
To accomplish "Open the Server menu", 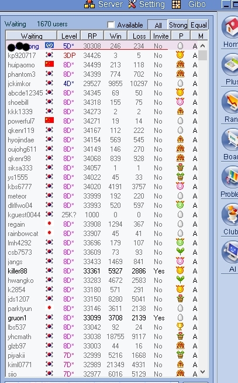I will (104, 5).
